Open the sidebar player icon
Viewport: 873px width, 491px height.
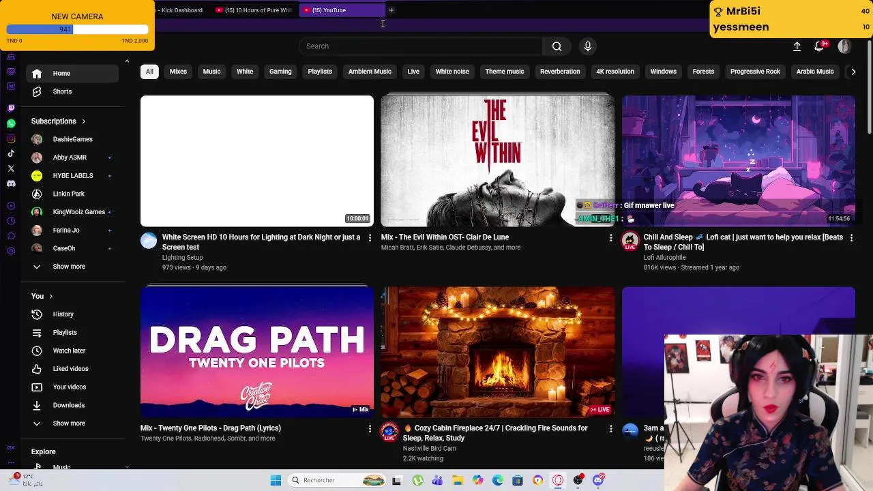click(x=11, y=206)
